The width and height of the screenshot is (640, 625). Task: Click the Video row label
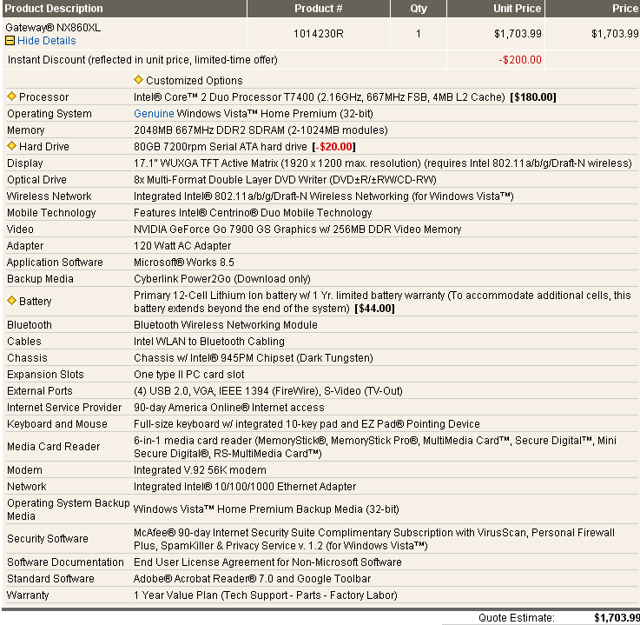tap(20, 229)
